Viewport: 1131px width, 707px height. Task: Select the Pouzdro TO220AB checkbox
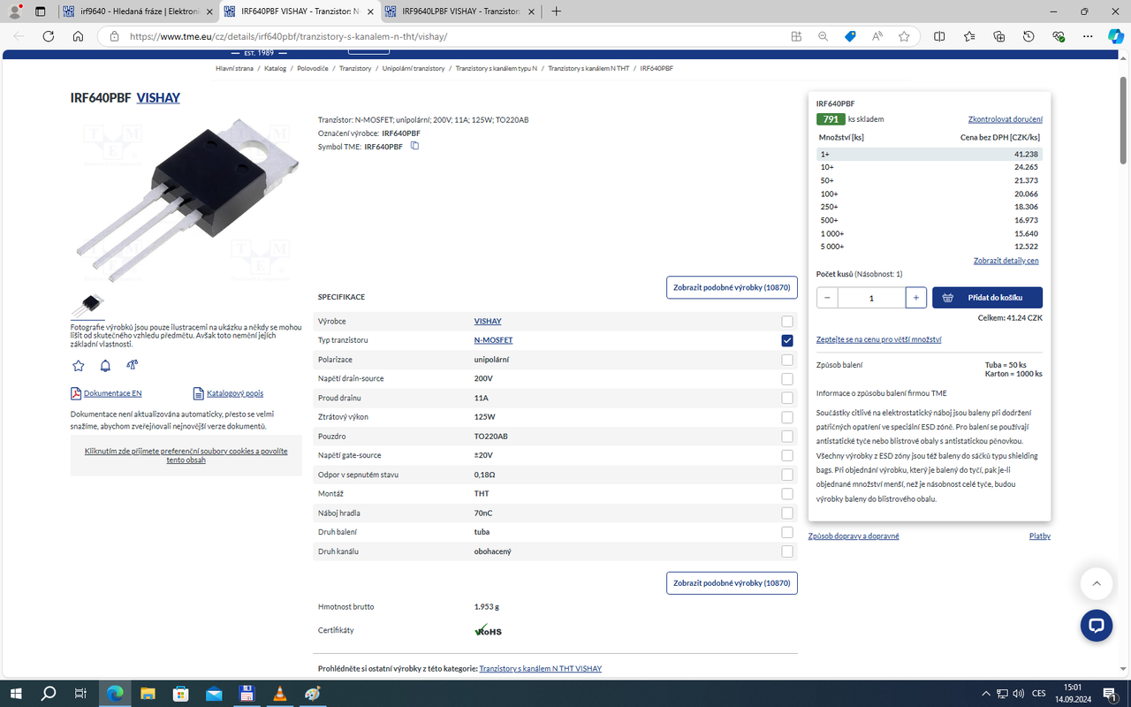pyautogui.click(x=787, y=437)
